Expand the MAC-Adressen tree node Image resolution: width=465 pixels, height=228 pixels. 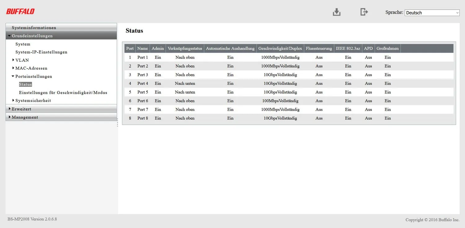[13, 68]
